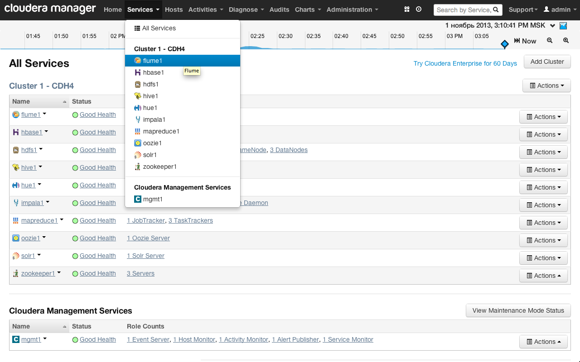Image resolution: width=580 pixels, height=362 pixels.
Task: Expand the chevron next to the MSK date
Action: pos(553,26)
